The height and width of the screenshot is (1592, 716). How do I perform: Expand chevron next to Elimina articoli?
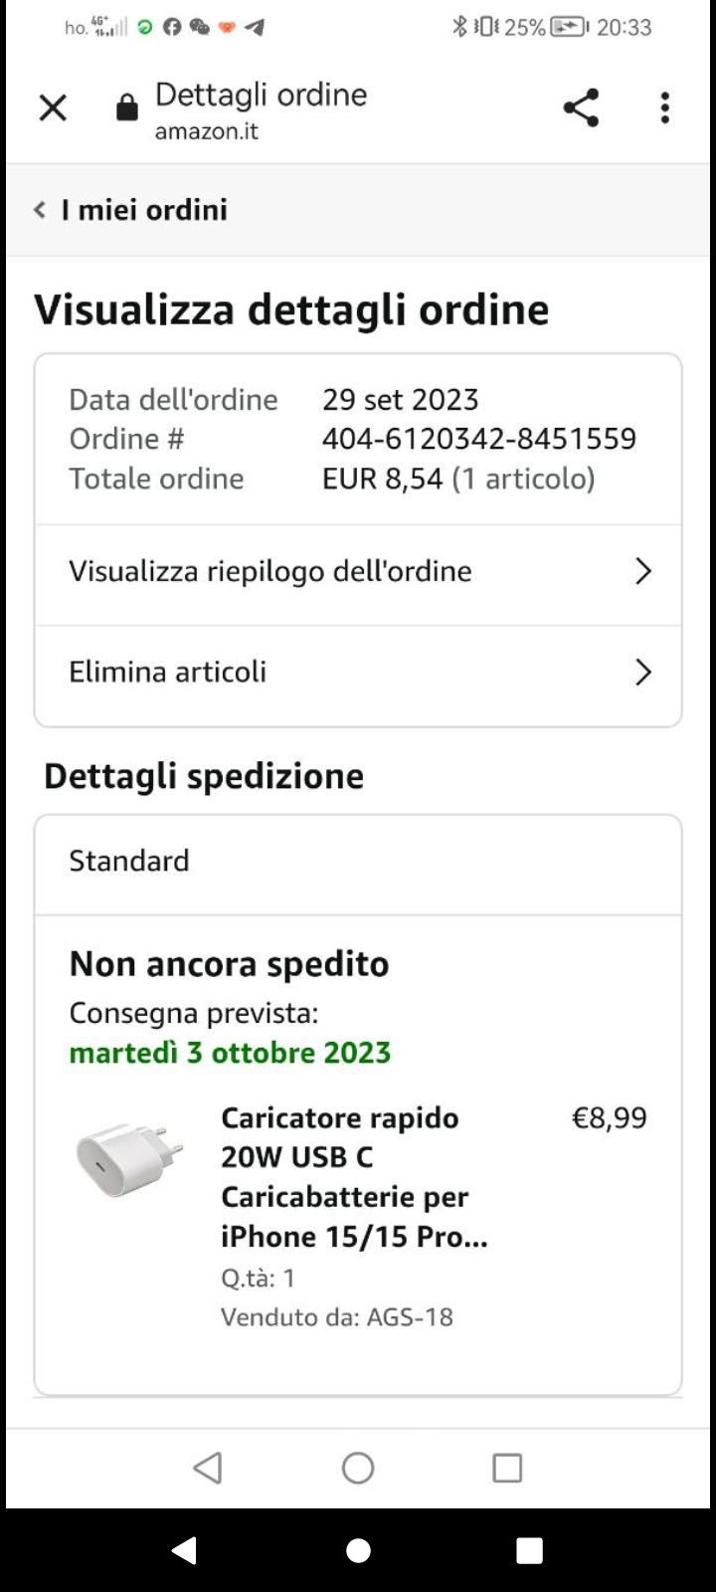click(x=643, y=673)
